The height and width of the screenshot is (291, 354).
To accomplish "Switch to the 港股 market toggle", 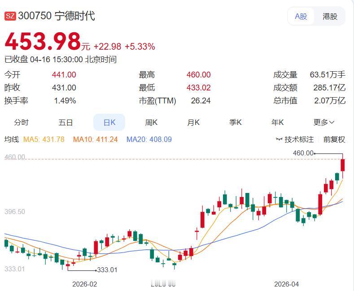I will click(330, 17).
